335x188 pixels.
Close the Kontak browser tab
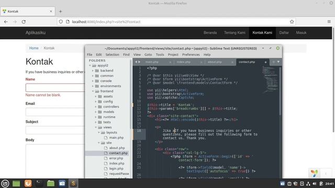tap(51, 11)
